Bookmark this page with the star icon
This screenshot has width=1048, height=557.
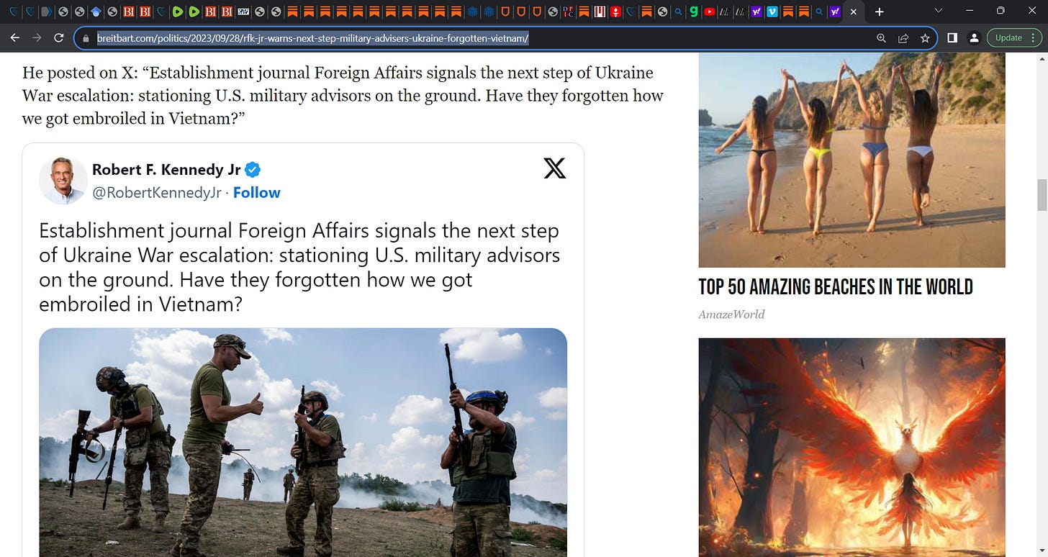coord(925,38)
